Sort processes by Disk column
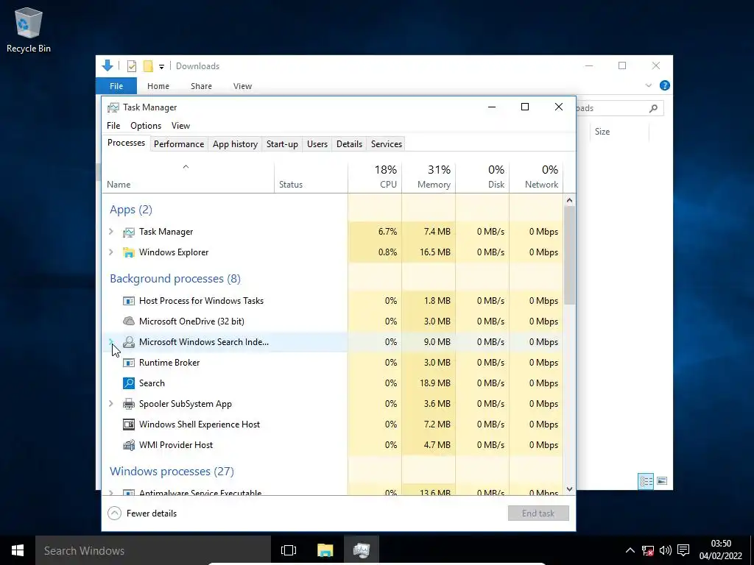This screenshot has height=565, width=754. click(x=483, y=177)
